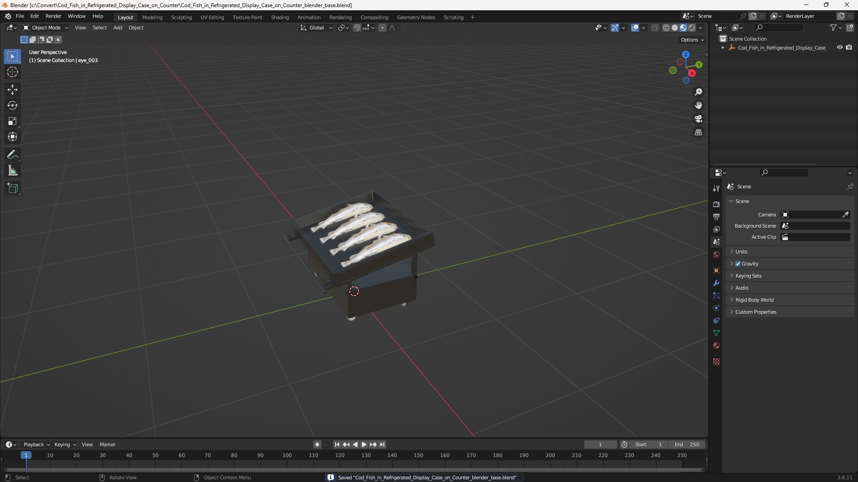The height and width of the screenshot is (482, 858).
Task: Open the Texture properties checker icon
Action: point(716,361)
